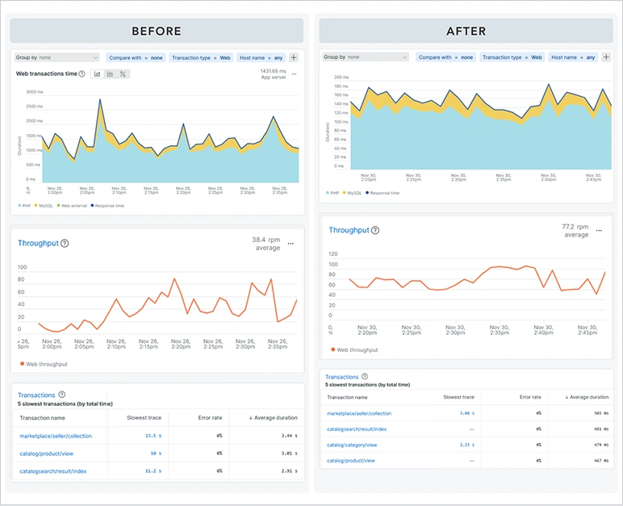Open catalog/product/view in AFTER table
623x506 pixels.
(x=351, y=461)
